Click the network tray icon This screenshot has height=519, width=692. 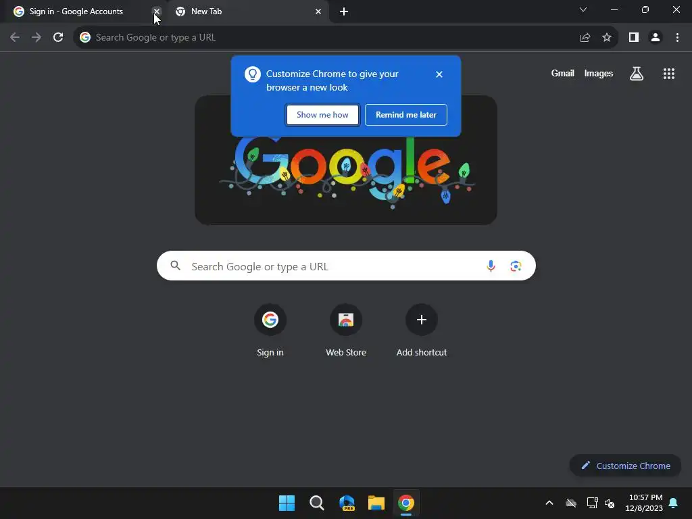click(592, 503)
